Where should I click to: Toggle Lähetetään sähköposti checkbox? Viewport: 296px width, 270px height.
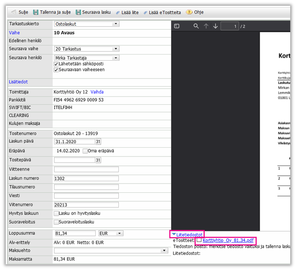tap(56, 64)
